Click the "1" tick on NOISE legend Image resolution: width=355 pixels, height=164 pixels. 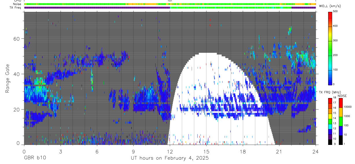point(345,144)
